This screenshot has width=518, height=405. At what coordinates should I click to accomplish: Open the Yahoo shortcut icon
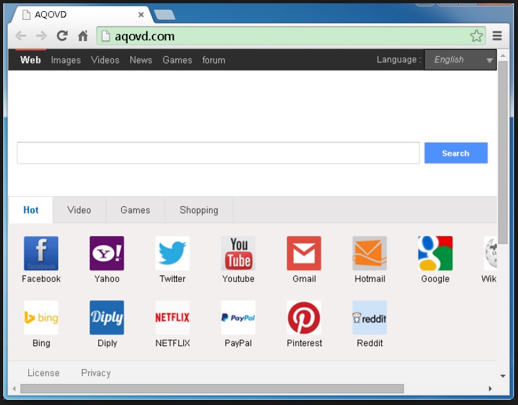(x=107, y=253)
